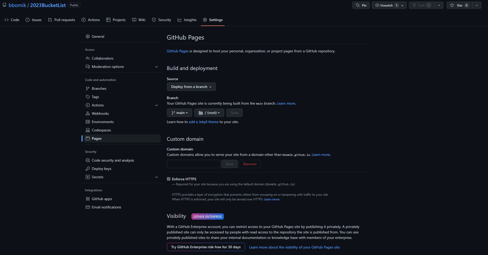
Task: Click the Email notifications envelope icon
Action: [x=88, y=207]
